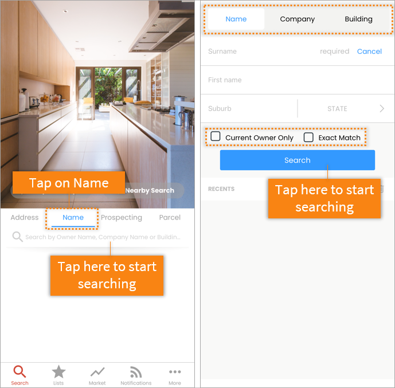Open the STATE selector
395x388 pixels.
click(337, 108)
